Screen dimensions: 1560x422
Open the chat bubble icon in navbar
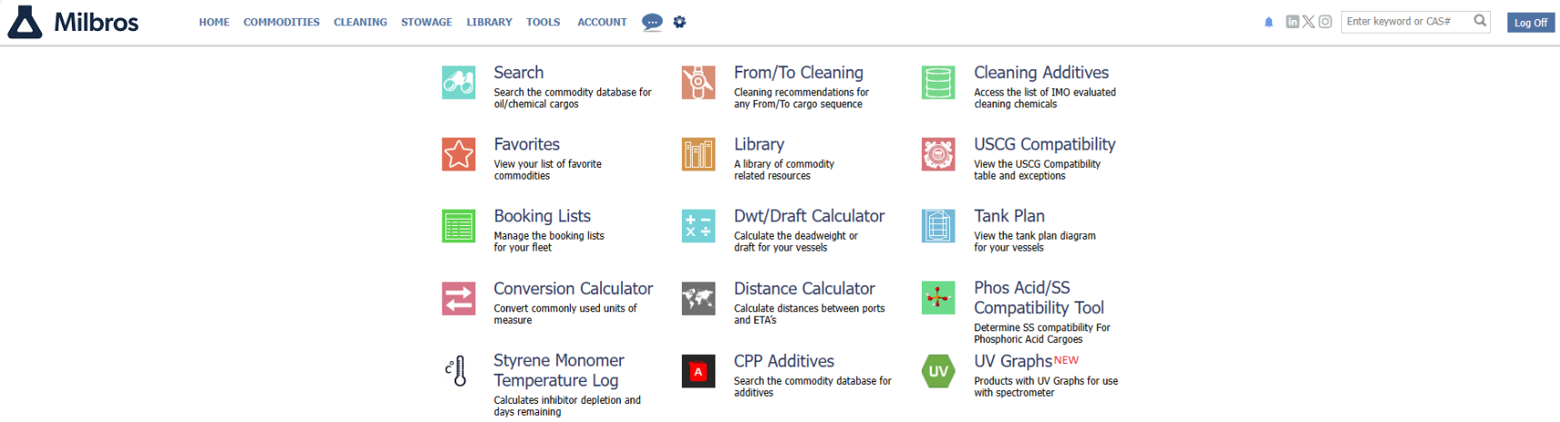pos(652,22)
